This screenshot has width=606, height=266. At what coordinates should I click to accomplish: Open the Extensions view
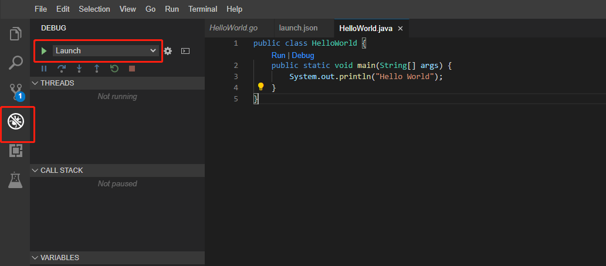15,151
